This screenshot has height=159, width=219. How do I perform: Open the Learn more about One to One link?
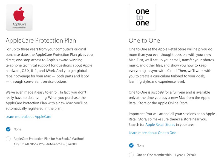[152, 133]
